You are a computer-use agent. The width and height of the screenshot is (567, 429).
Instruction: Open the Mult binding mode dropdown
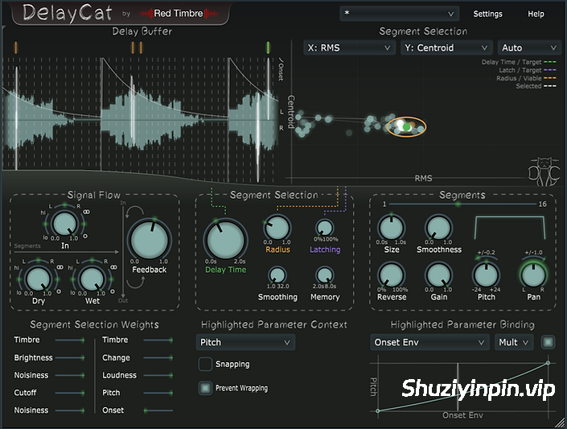click(514, 343)
